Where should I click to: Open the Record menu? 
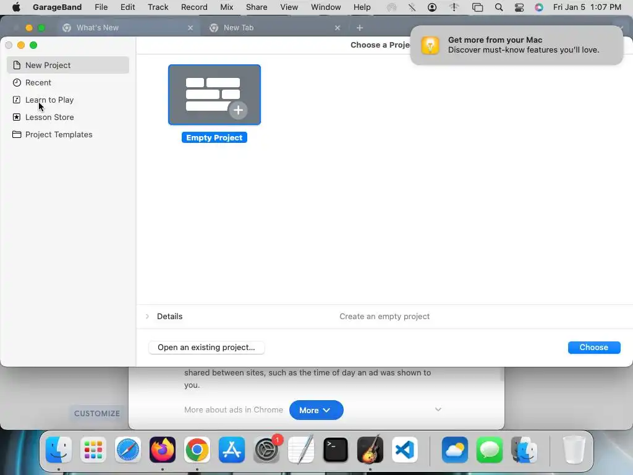pos(194,7)
